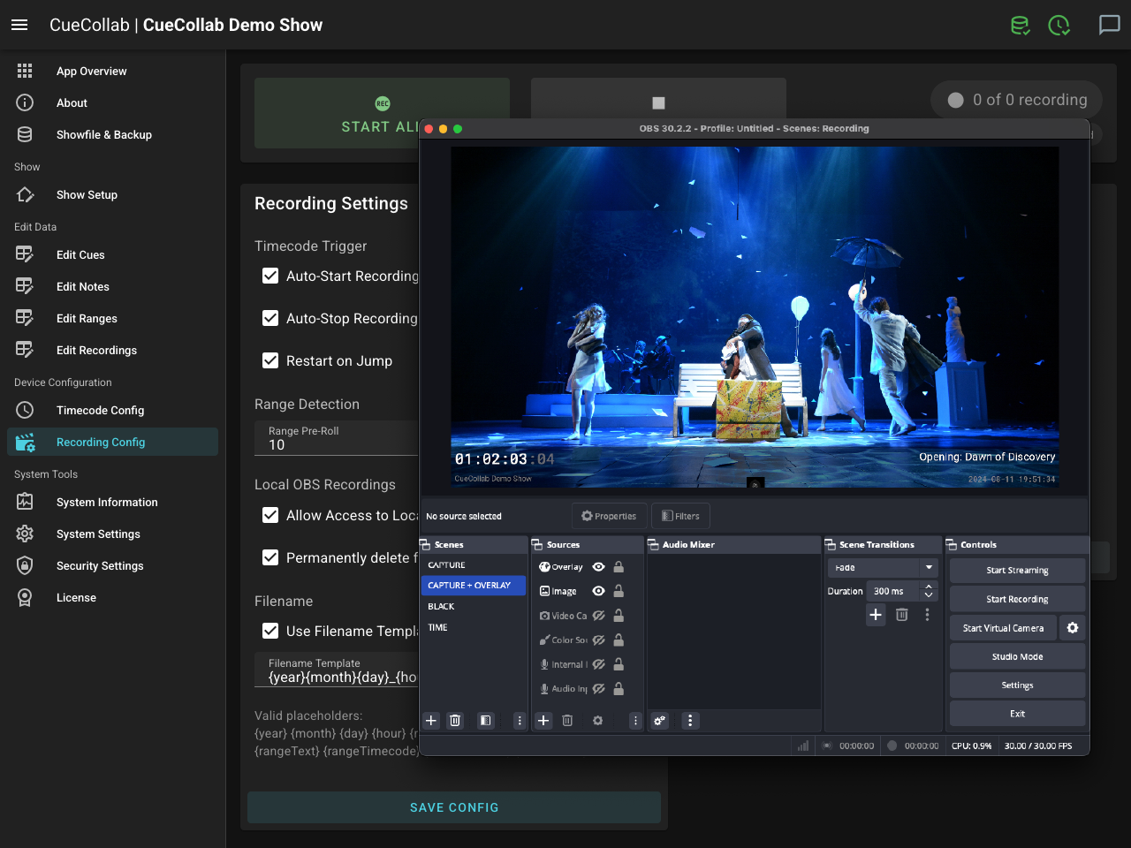
Task: Click Start Streaming in OBS Controls
Action: point(1017,570)
